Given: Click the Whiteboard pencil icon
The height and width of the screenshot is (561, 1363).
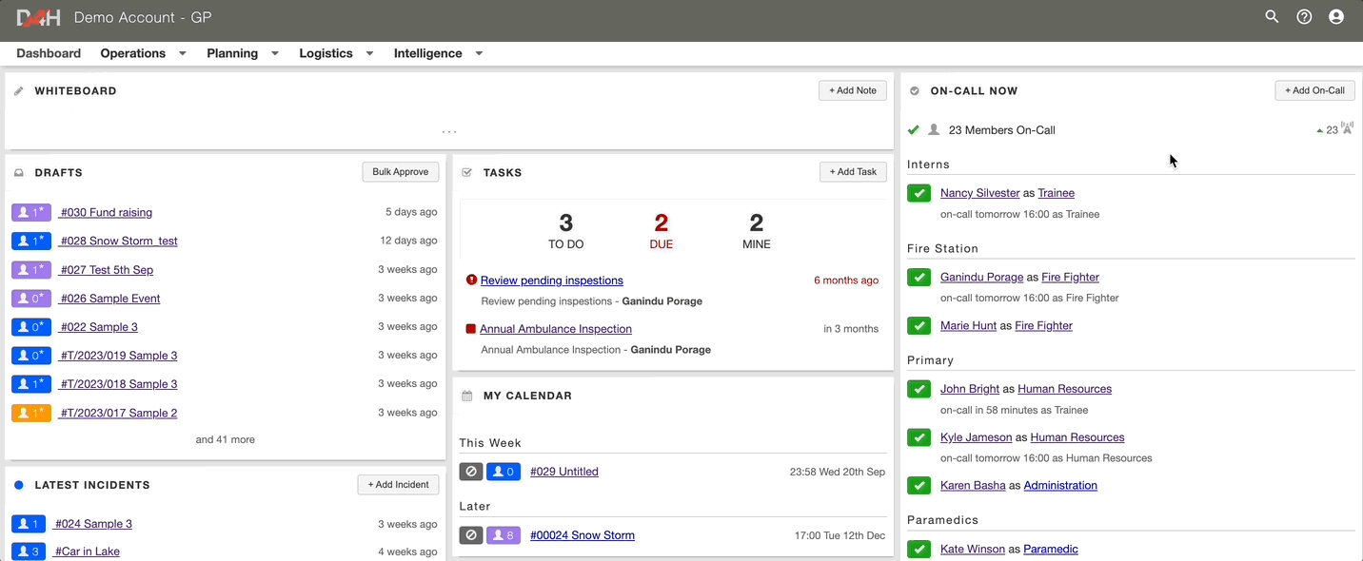Looking at the screenshot, I should click(x=18, y=91).
